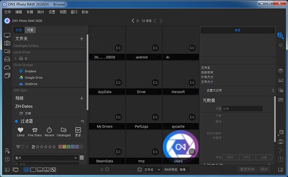Select the local drives sidebar icon
This screenshot has width=288, height=177.
7,59
